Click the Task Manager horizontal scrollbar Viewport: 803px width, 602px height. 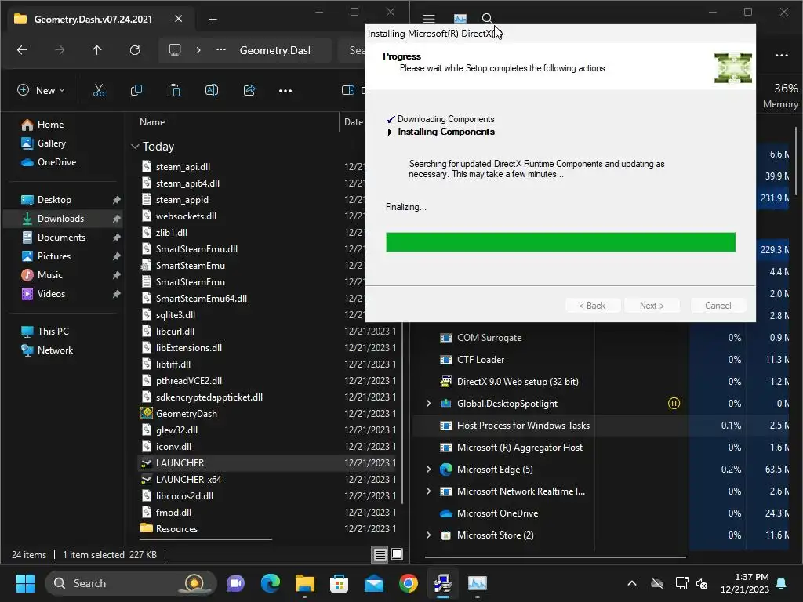coord(556,557)
